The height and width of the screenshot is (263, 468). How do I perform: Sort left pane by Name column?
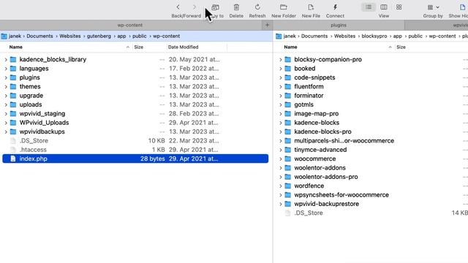click(16, 47)
